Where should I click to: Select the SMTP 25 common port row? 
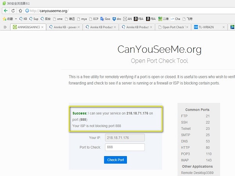click(x=195, y=135)
